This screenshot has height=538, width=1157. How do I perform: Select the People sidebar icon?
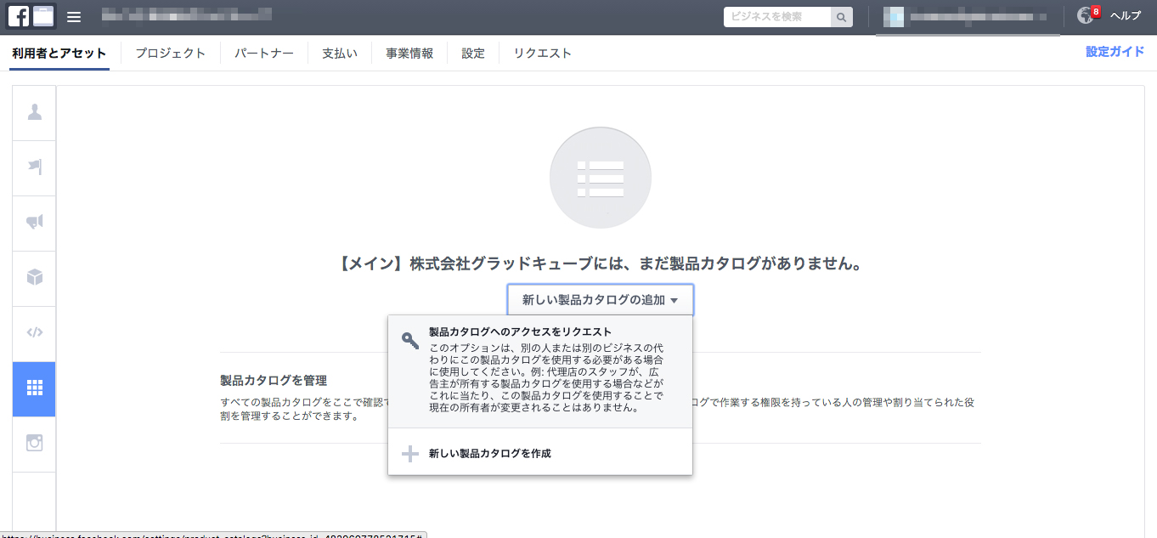tap(34, 112)
